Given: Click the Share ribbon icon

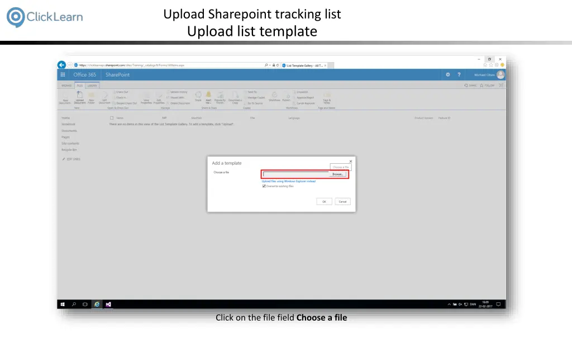Looking at the screenshot, I should tap(198, 97).
